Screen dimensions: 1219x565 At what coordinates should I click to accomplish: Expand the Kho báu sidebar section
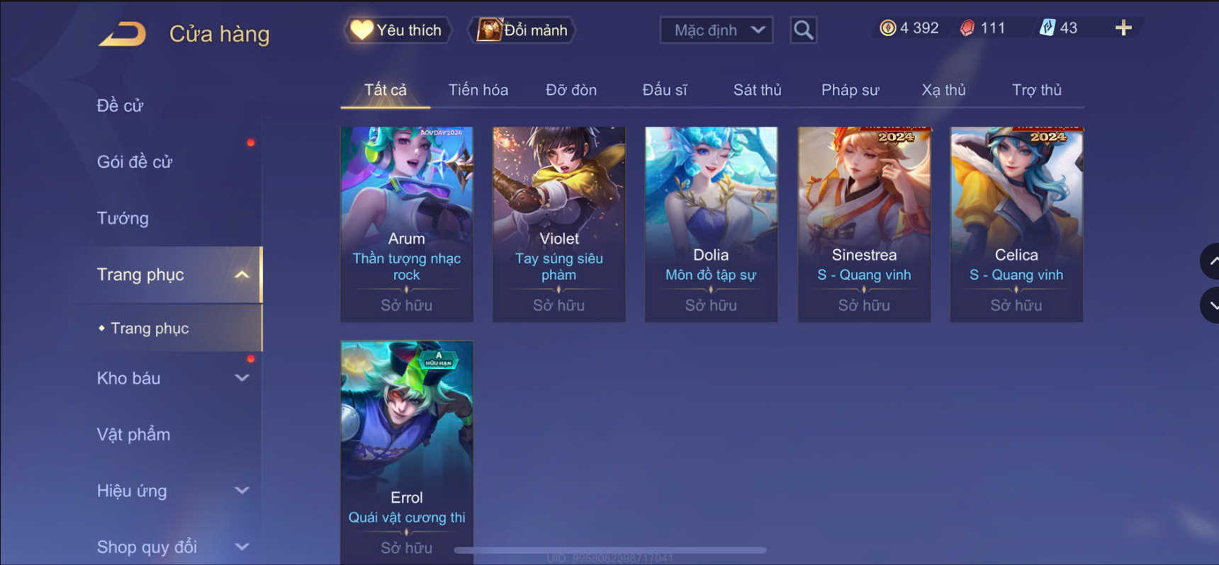242,378
